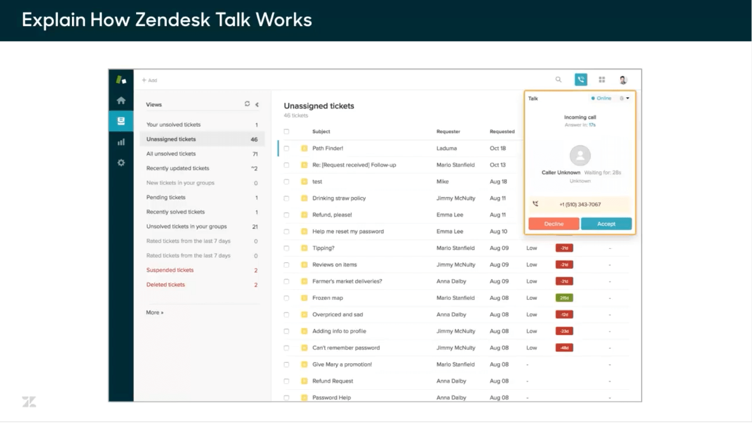This screenshot has width=752, height=423.
Task: Select Pending tickets view
Action: click(202, 197)
